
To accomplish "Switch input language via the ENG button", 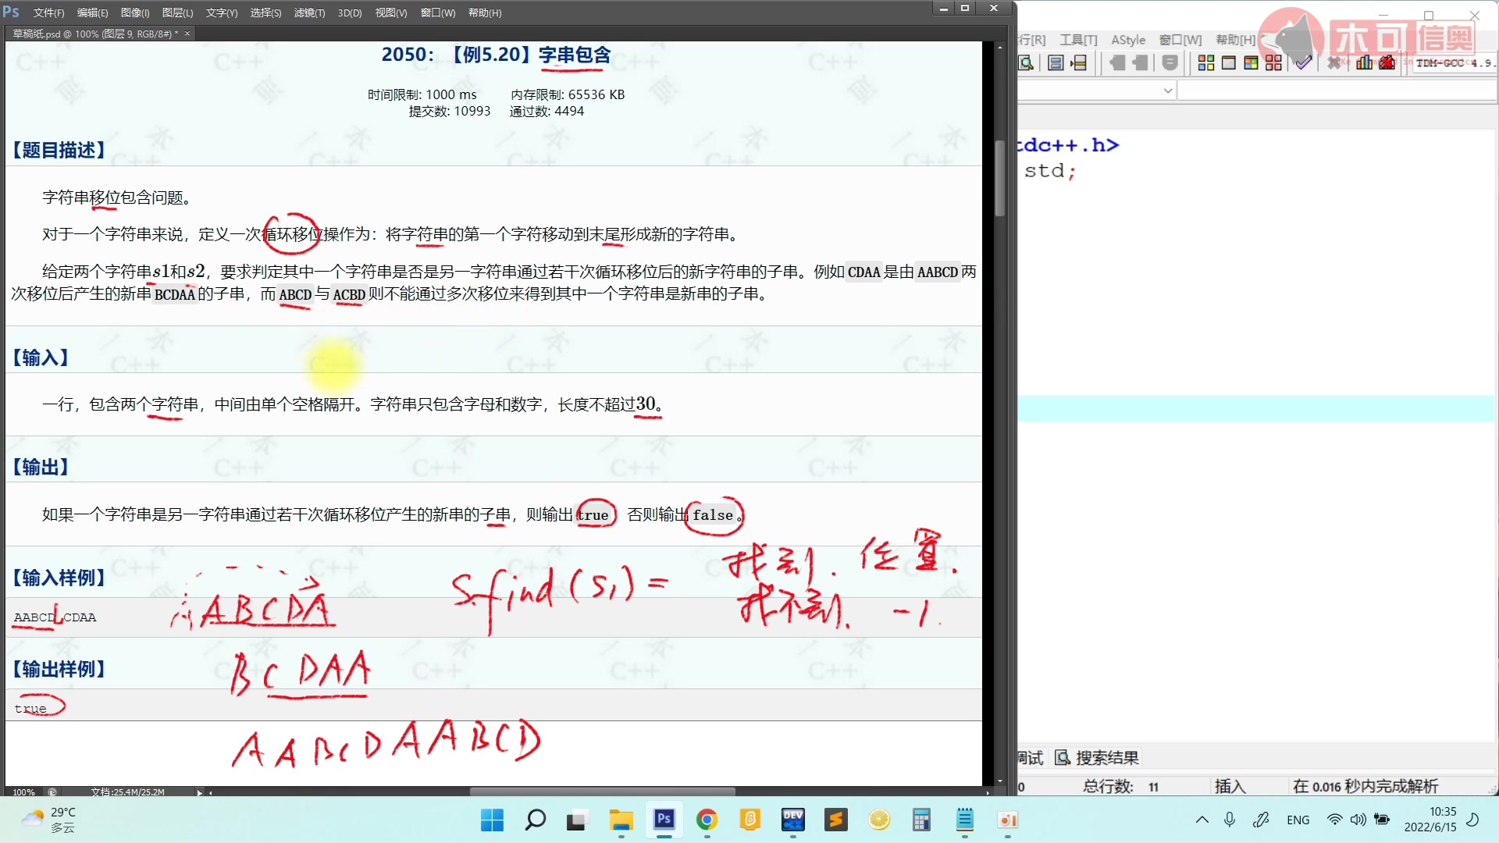I will (x=1298, y=820).
